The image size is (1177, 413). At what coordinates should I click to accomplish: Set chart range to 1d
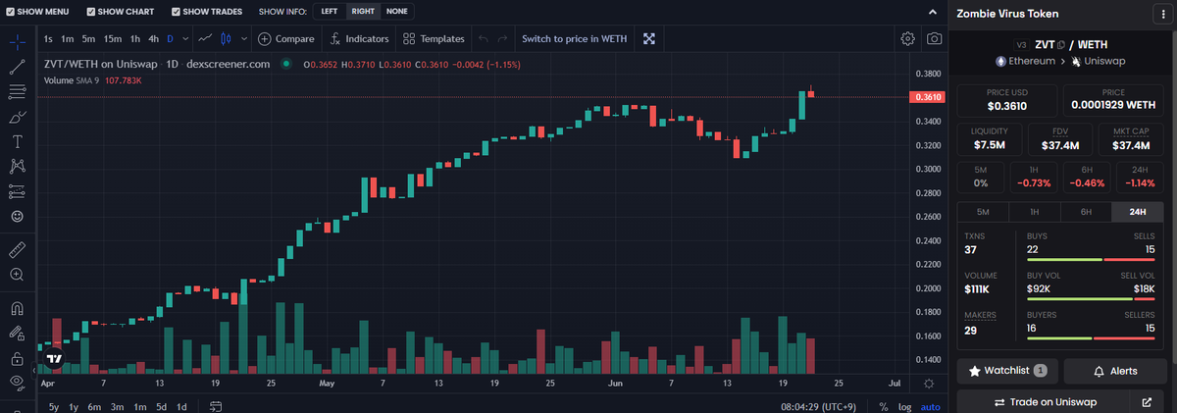point(181,406)
